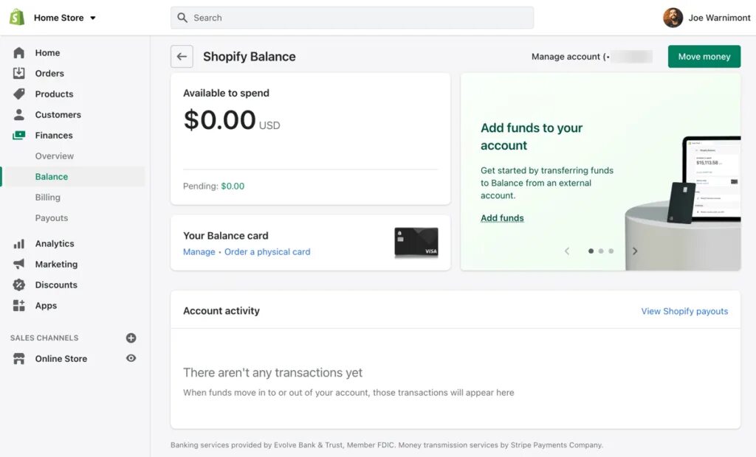756x457 pixels.
Task: Toggle Online Store view eye icon
Action: click(131, 358)
